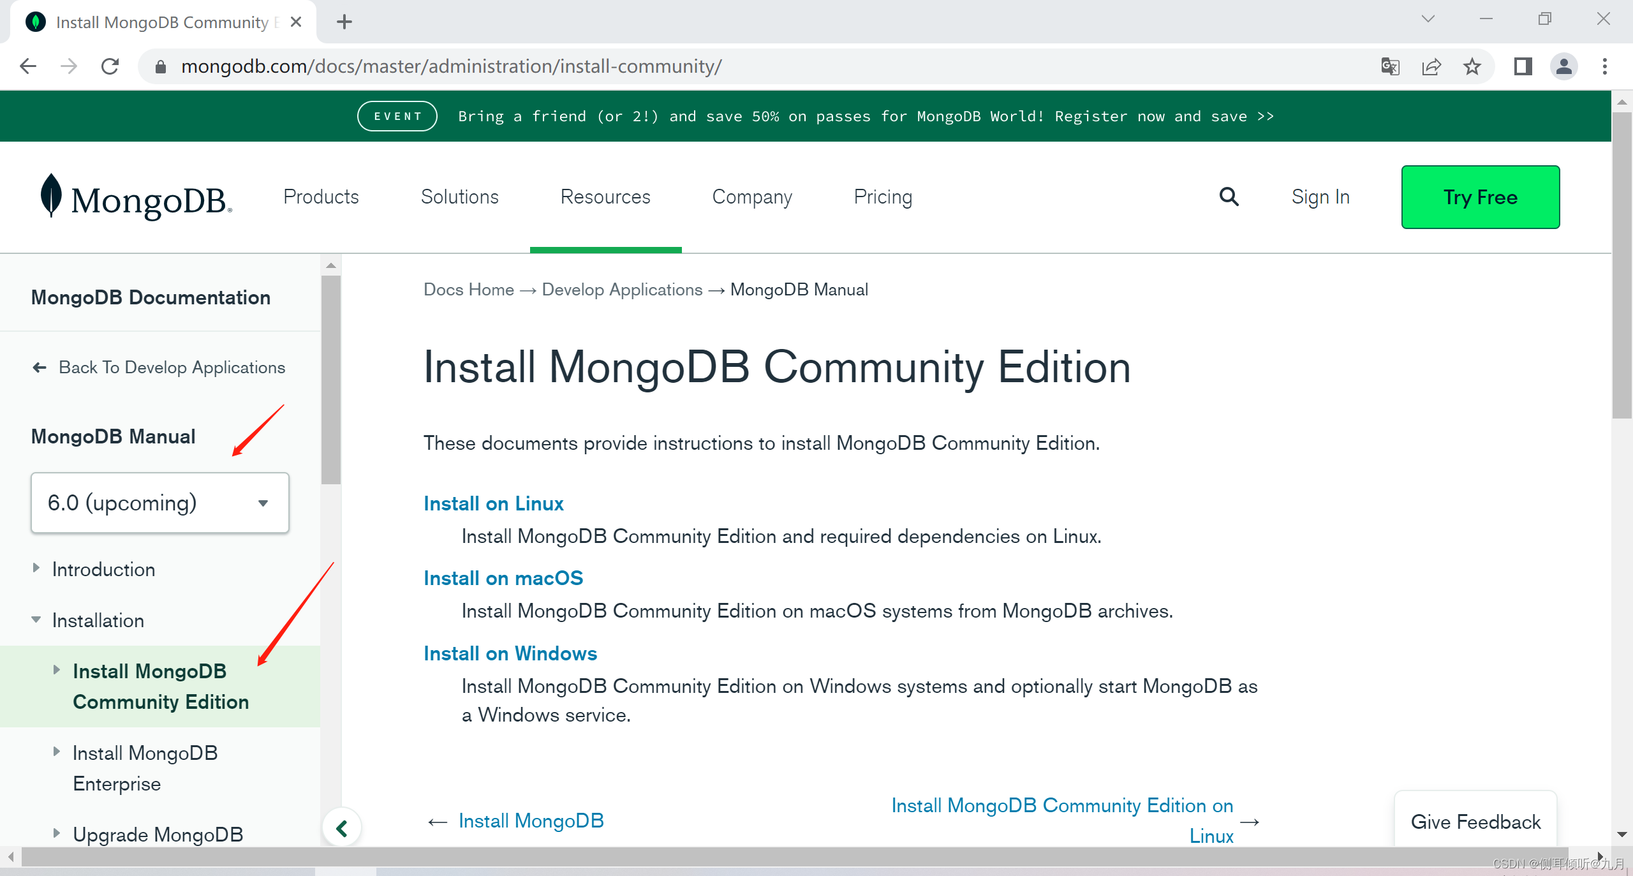This screenshot has width=1633, height=876.
Task: Open the Resources menu
Action: [605, 197]
